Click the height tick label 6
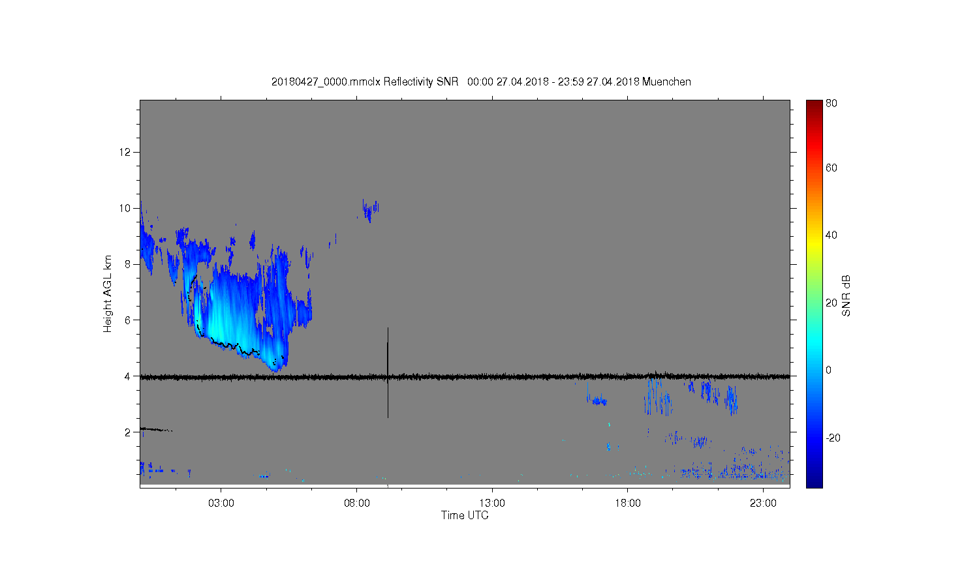The image size is (979, 587). point(128,320)
